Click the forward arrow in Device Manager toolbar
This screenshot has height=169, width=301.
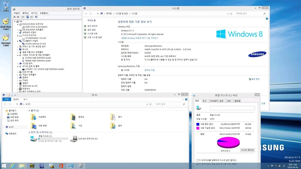[x=18, y=17]
